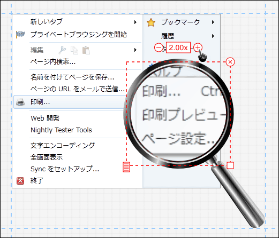Click the yellow star bookmark icon
The width and height of the screenshot is (279, 238).
(x=151, y=22)
